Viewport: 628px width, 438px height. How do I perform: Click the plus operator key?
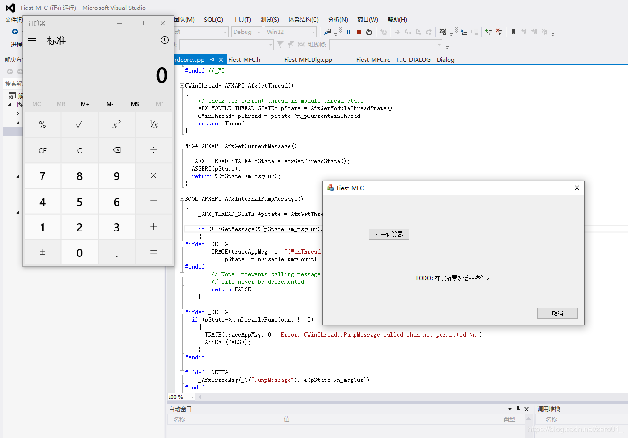pos(154,227)
